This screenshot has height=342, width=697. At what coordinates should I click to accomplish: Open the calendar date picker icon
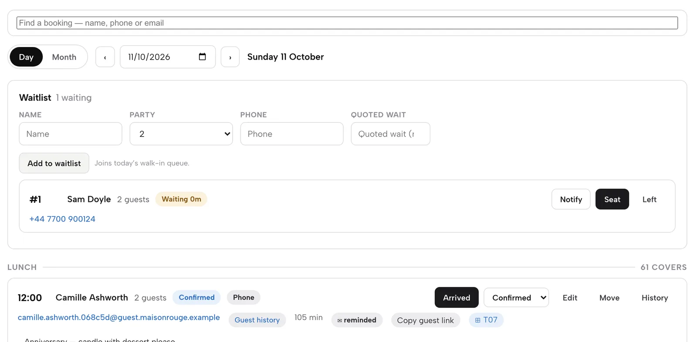tap(202, 57)
